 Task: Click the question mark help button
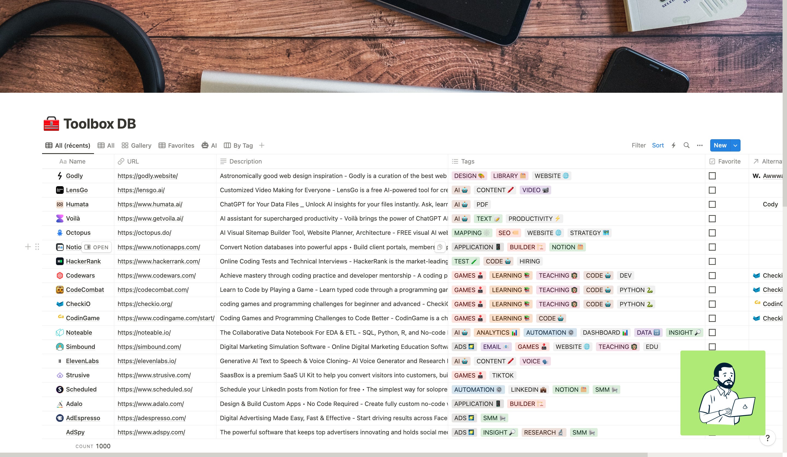click(x=767, y=438)
